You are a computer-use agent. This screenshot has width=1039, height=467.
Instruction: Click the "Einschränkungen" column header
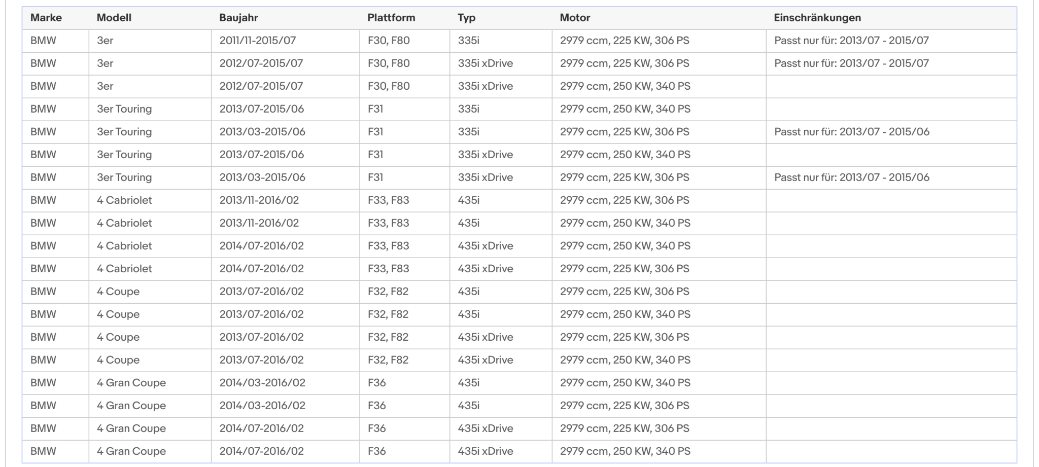click(818, 18)
